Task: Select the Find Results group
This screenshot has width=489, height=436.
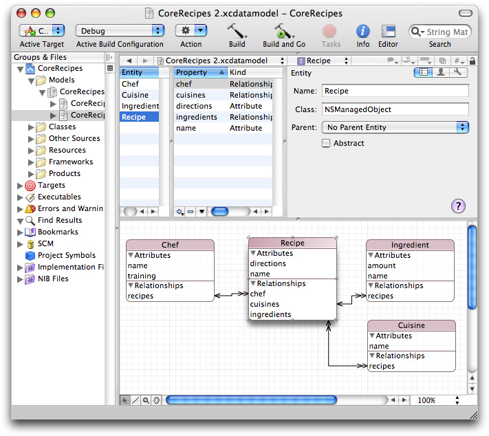Action: click(x=61, y=221)
